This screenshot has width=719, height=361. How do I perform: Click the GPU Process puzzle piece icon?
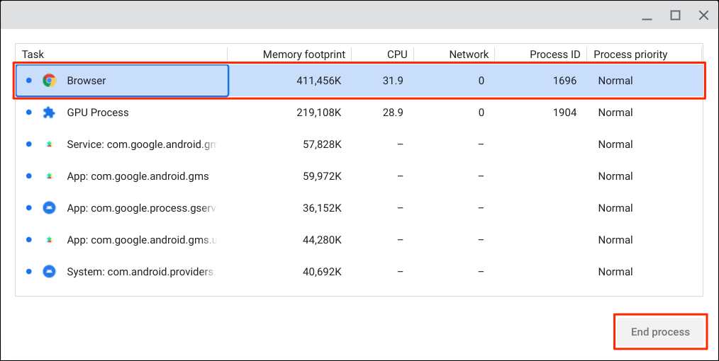(x=49, y=113)
